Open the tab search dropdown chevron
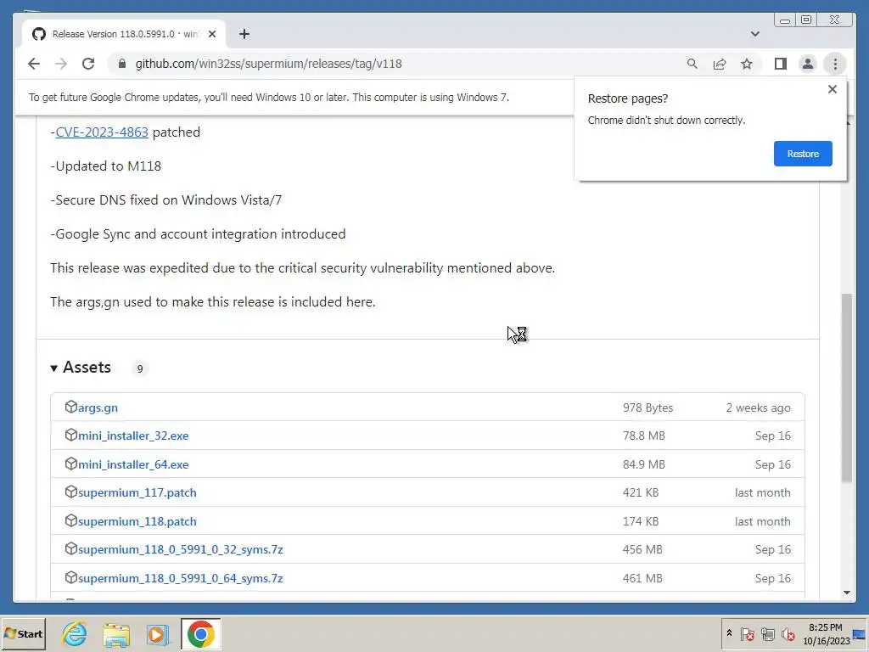Screen dimensions: 869x652 click(x=754, y=34)
